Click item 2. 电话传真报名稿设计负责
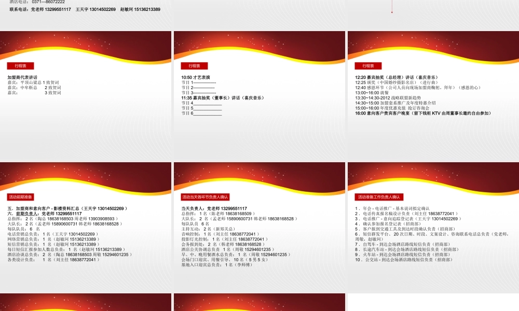The height and width of the screenshot is (311, 519). tap(407, 214)
